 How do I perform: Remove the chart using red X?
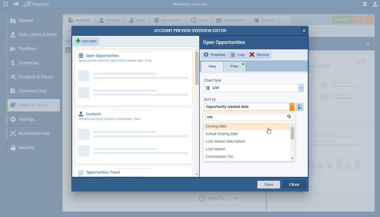[x=259, y=55]
